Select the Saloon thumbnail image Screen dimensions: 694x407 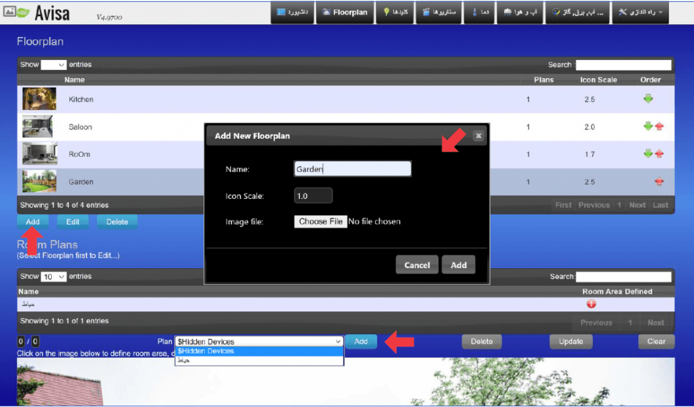coord(38,126)
